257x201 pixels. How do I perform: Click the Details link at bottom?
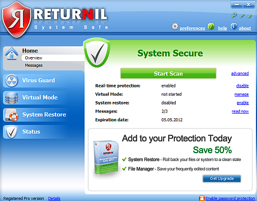54,198
